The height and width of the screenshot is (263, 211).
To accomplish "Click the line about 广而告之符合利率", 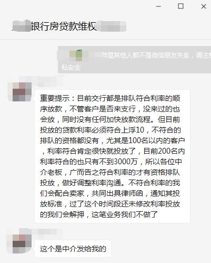I will pos(110,172).
